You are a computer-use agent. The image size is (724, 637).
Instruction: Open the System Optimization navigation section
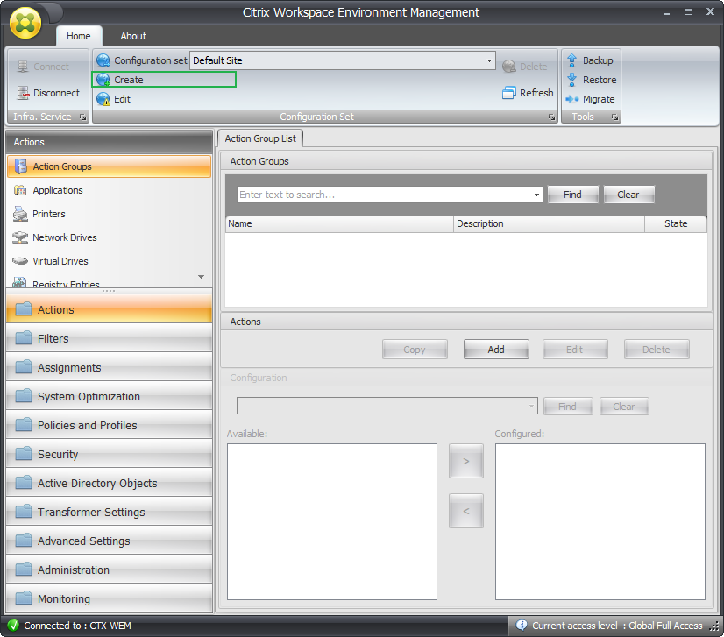(89, 396)
